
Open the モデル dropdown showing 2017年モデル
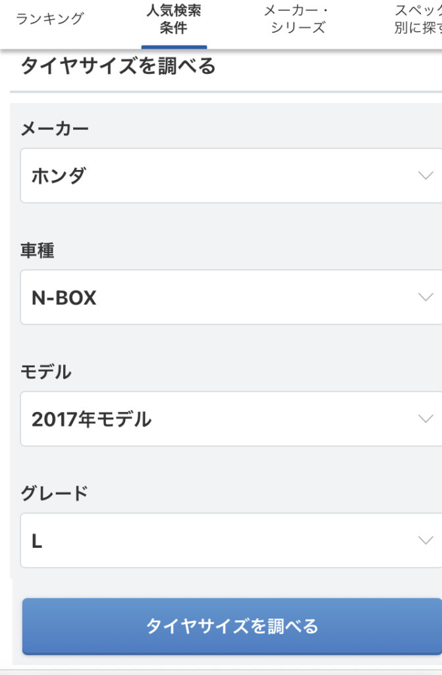tap(224, 419)
